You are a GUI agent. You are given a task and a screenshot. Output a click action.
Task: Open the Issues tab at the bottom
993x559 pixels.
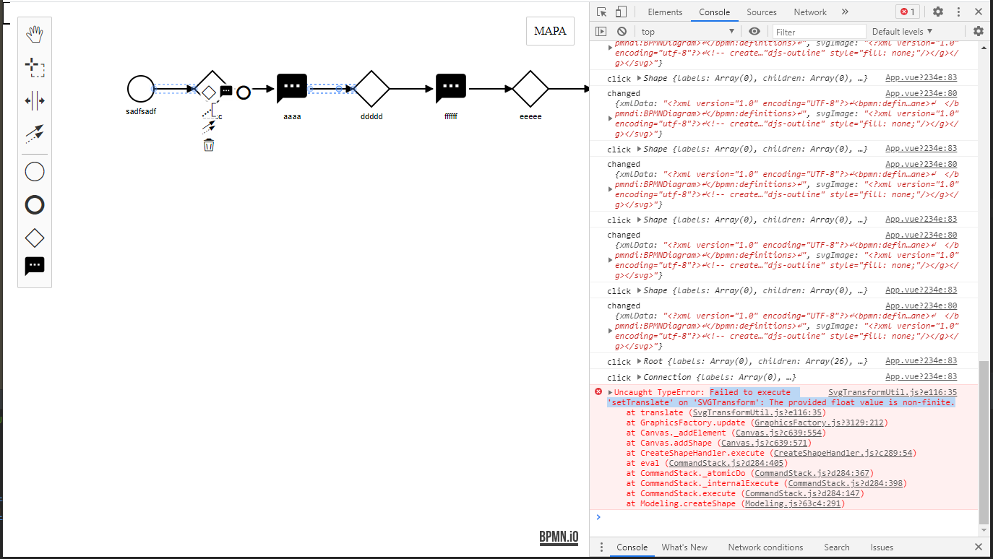pos(881,547)
